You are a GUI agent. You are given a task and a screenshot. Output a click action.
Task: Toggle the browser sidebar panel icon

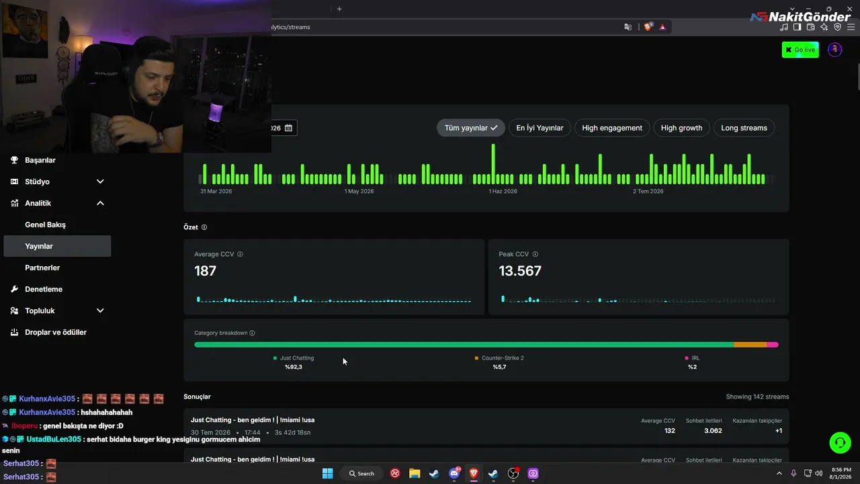(797, 27)
